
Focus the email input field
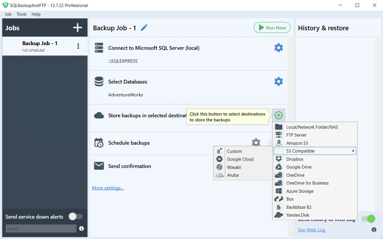(41, 229)
